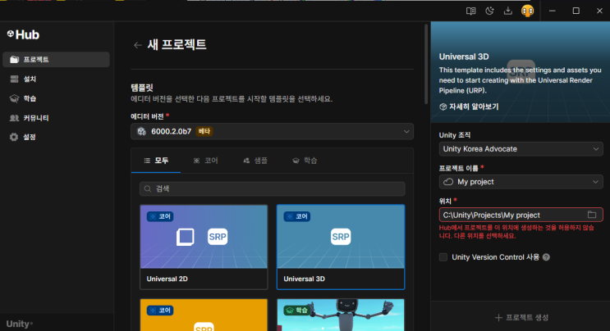Browse location with the folder icon
Screen dimensions: 610x331
click(592, 215)
